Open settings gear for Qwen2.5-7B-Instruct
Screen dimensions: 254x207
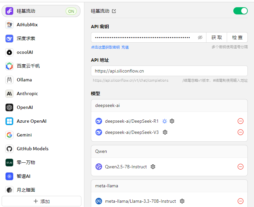pyautogui.click(x=153, y=167)
